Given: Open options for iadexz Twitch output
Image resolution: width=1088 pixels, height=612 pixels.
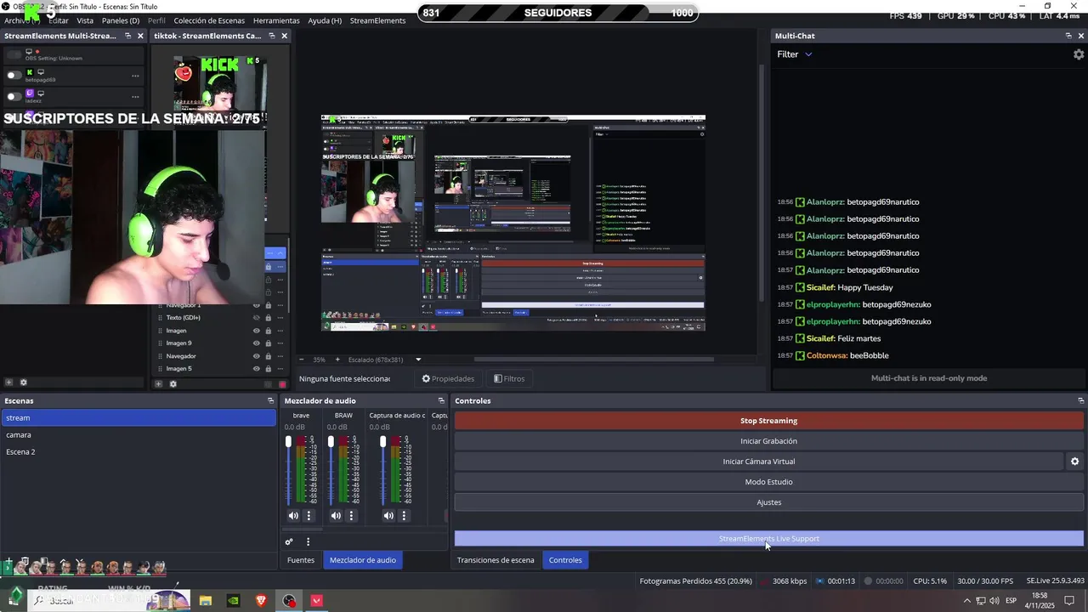Looking at the screenshot, I should tap(135, 97).
